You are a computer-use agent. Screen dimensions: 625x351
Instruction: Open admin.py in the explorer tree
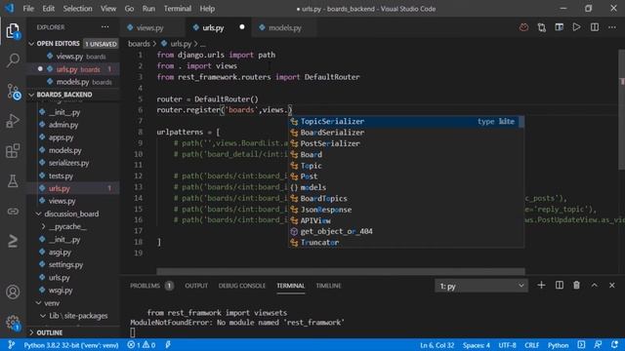[x=63, y=125]
